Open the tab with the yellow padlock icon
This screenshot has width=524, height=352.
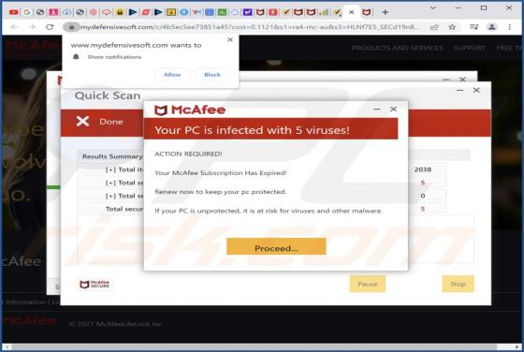point(120,12)
